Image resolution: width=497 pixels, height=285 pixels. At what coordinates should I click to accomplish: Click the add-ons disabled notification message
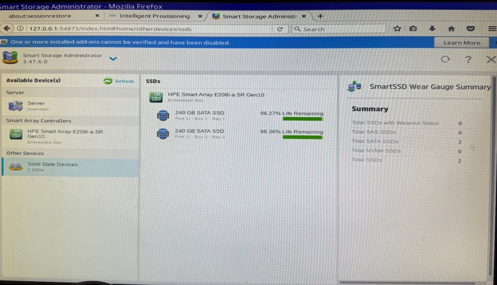click(120, 42)
